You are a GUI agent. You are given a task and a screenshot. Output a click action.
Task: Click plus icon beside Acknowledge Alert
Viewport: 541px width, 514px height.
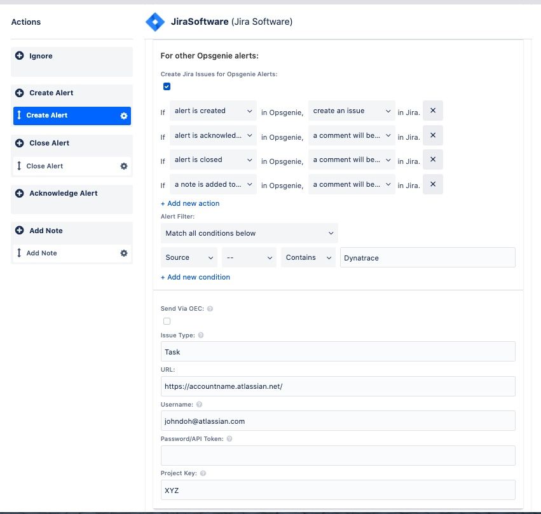(20, 193)
